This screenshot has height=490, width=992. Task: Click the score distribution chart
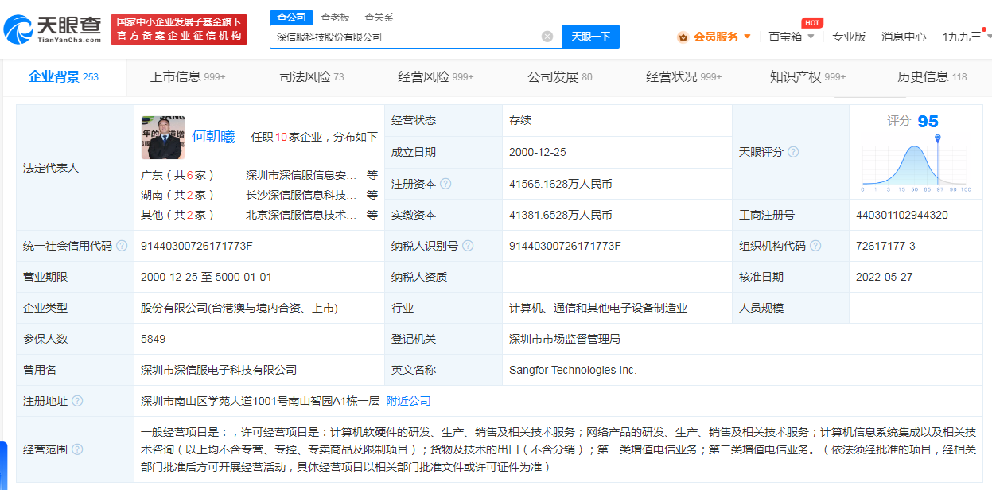click(916, 164)
